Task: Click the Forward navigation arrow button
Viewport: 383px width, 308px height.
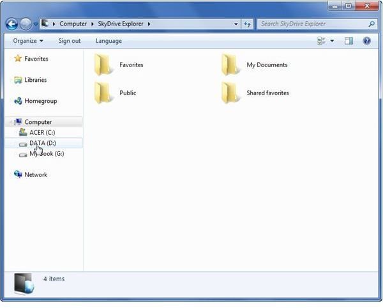Action: (26, 24)
